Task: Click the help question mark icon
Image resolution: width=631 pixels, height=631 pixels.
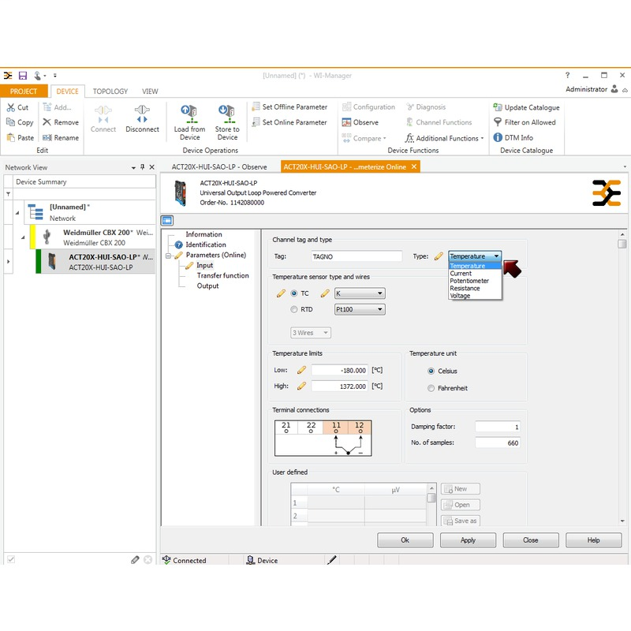Action: (567, 75)
